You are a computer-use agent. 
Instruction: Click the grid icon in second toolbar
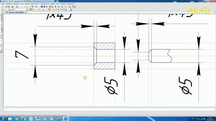tap(39, 9)
